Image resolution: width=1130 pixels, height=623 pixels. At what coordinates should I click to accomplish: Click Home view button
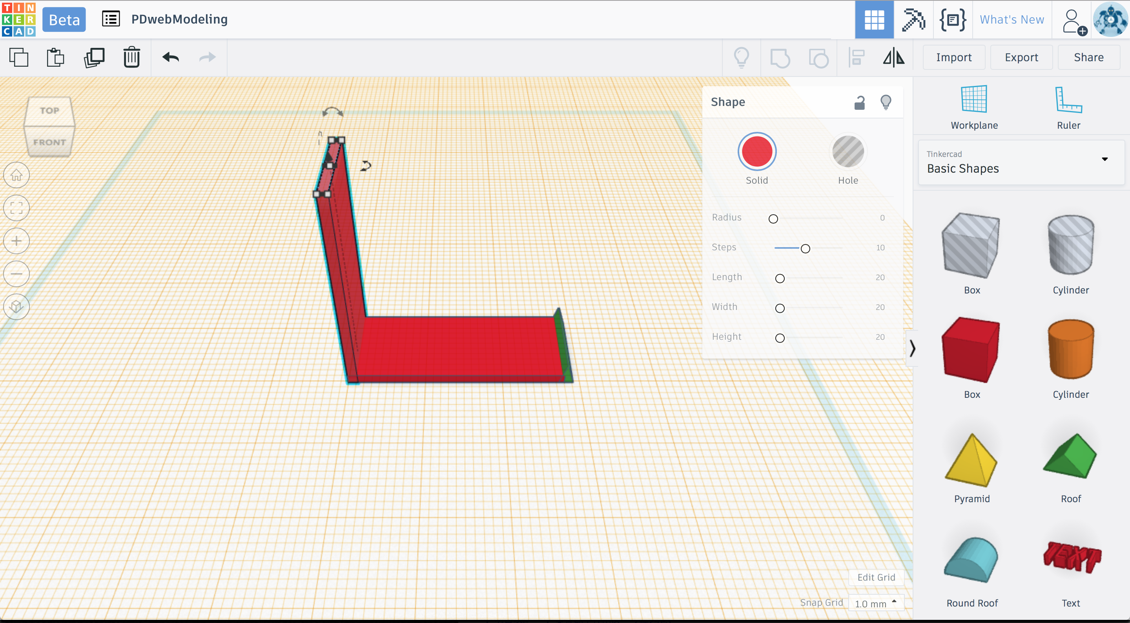click(x=16, y=175)
